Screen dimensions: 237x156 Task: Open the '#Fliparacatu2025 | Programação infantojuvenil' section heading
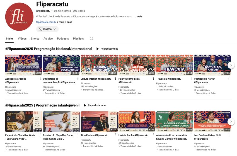[42, 105]
